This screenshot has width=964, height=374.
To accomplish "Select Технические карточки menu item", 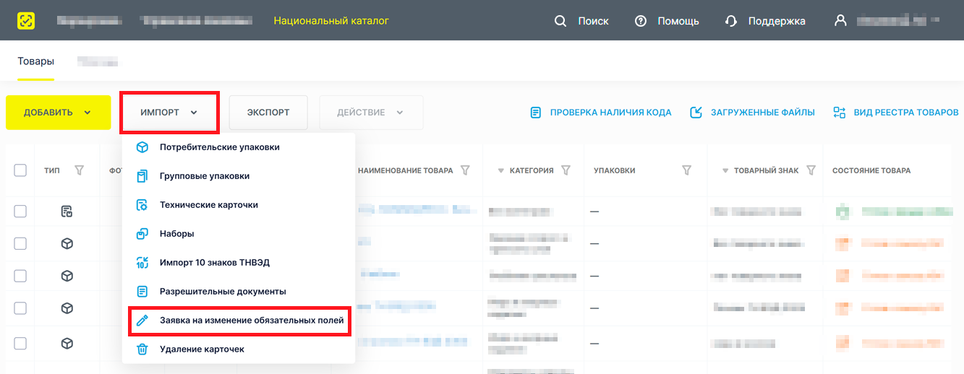I will coord(239,205).
